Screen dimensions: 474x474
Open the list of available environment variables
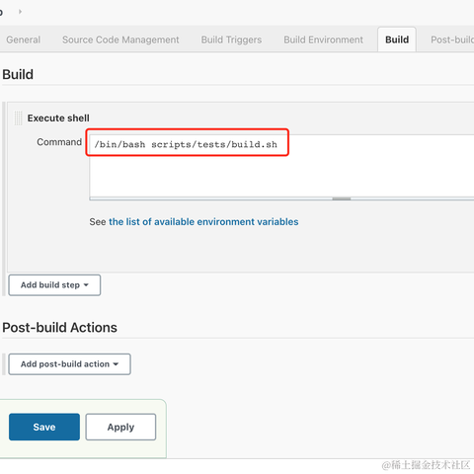pos(203,222)
